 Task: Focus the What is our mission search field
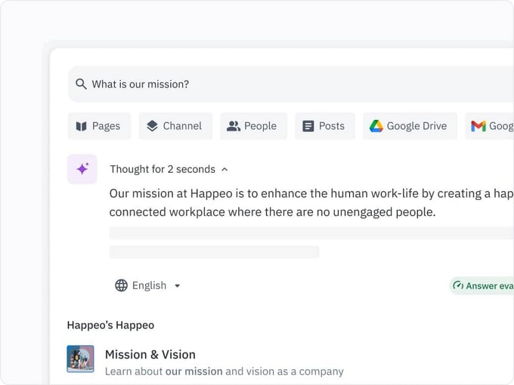[287, 84]
